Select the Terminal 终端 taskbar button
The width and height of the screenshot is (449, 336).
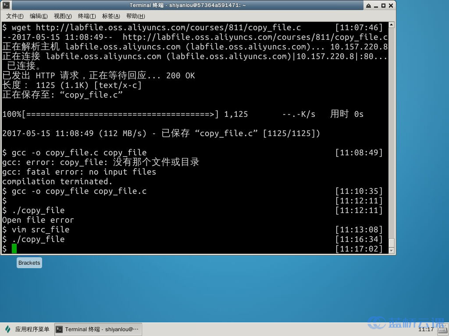click(98, 329)
